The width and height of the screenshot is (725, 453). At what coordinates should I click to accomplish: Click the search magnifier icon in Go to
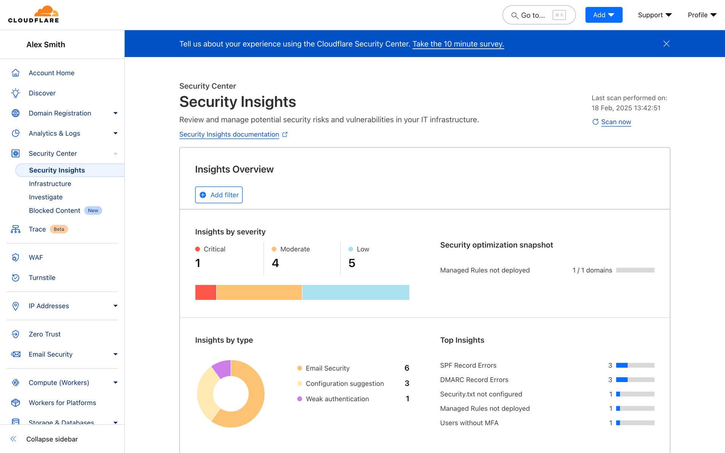pyautogui.click(x=514, y=15)
